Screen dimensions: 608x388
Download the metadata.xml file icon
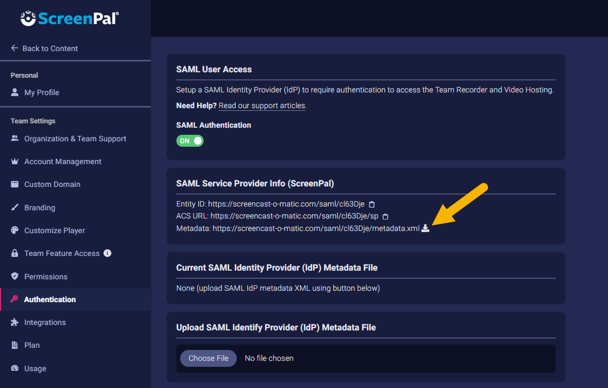pyautogui.click(x=425, y=228)
